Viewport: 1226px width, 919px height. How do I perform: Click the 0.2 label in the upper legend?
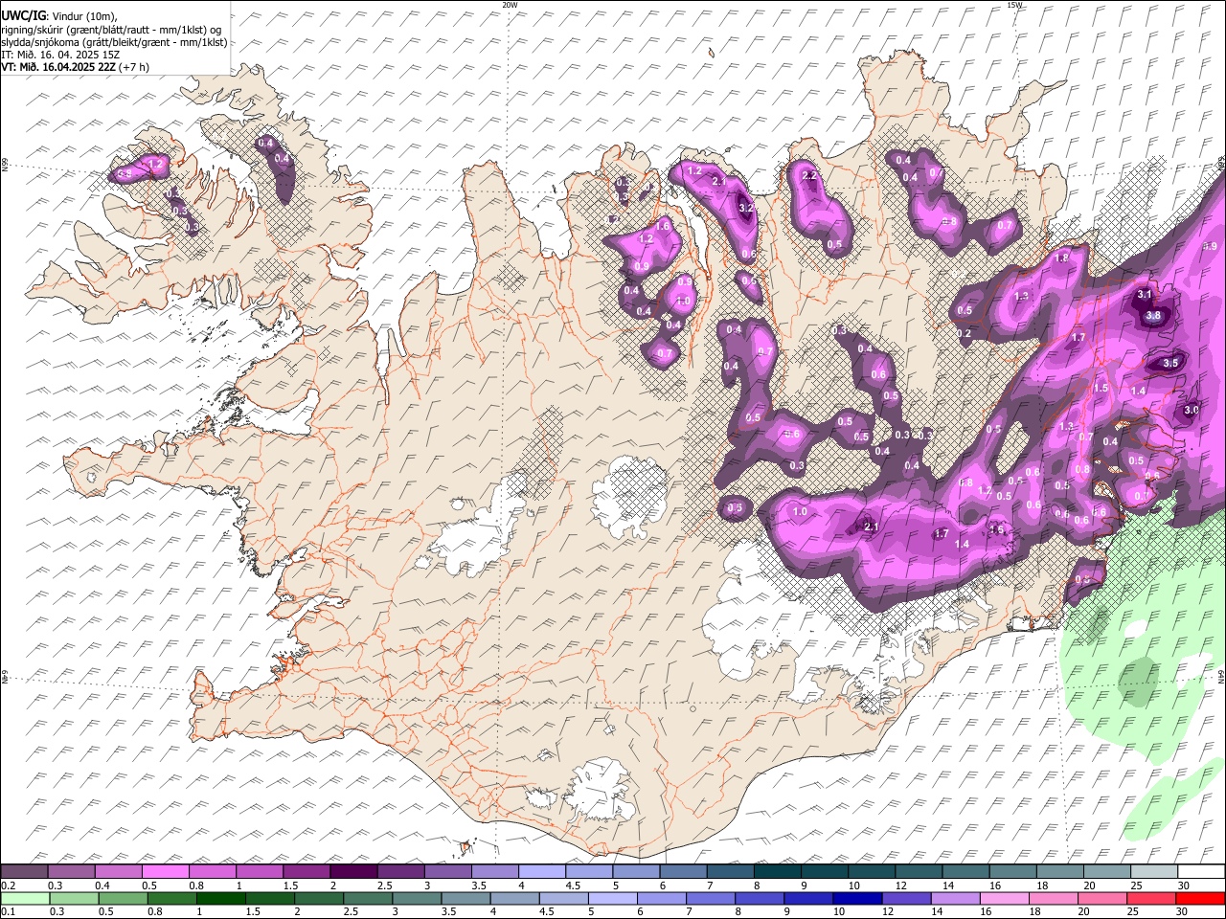8,885
